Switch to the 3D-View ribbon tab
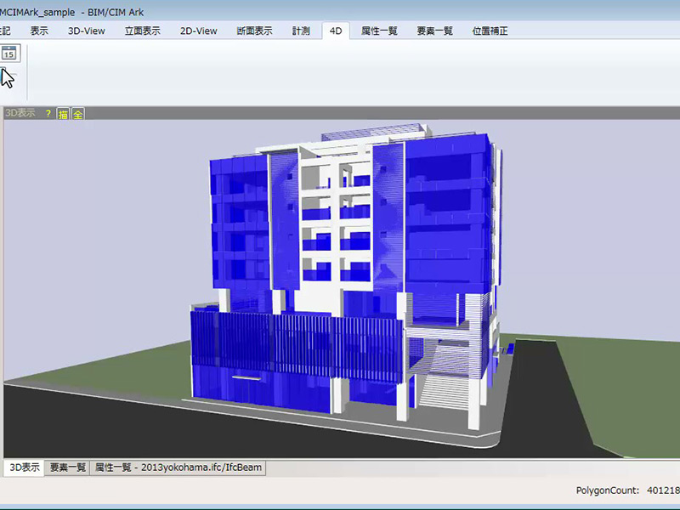This screenshot has height=510, width=680. 87,31
